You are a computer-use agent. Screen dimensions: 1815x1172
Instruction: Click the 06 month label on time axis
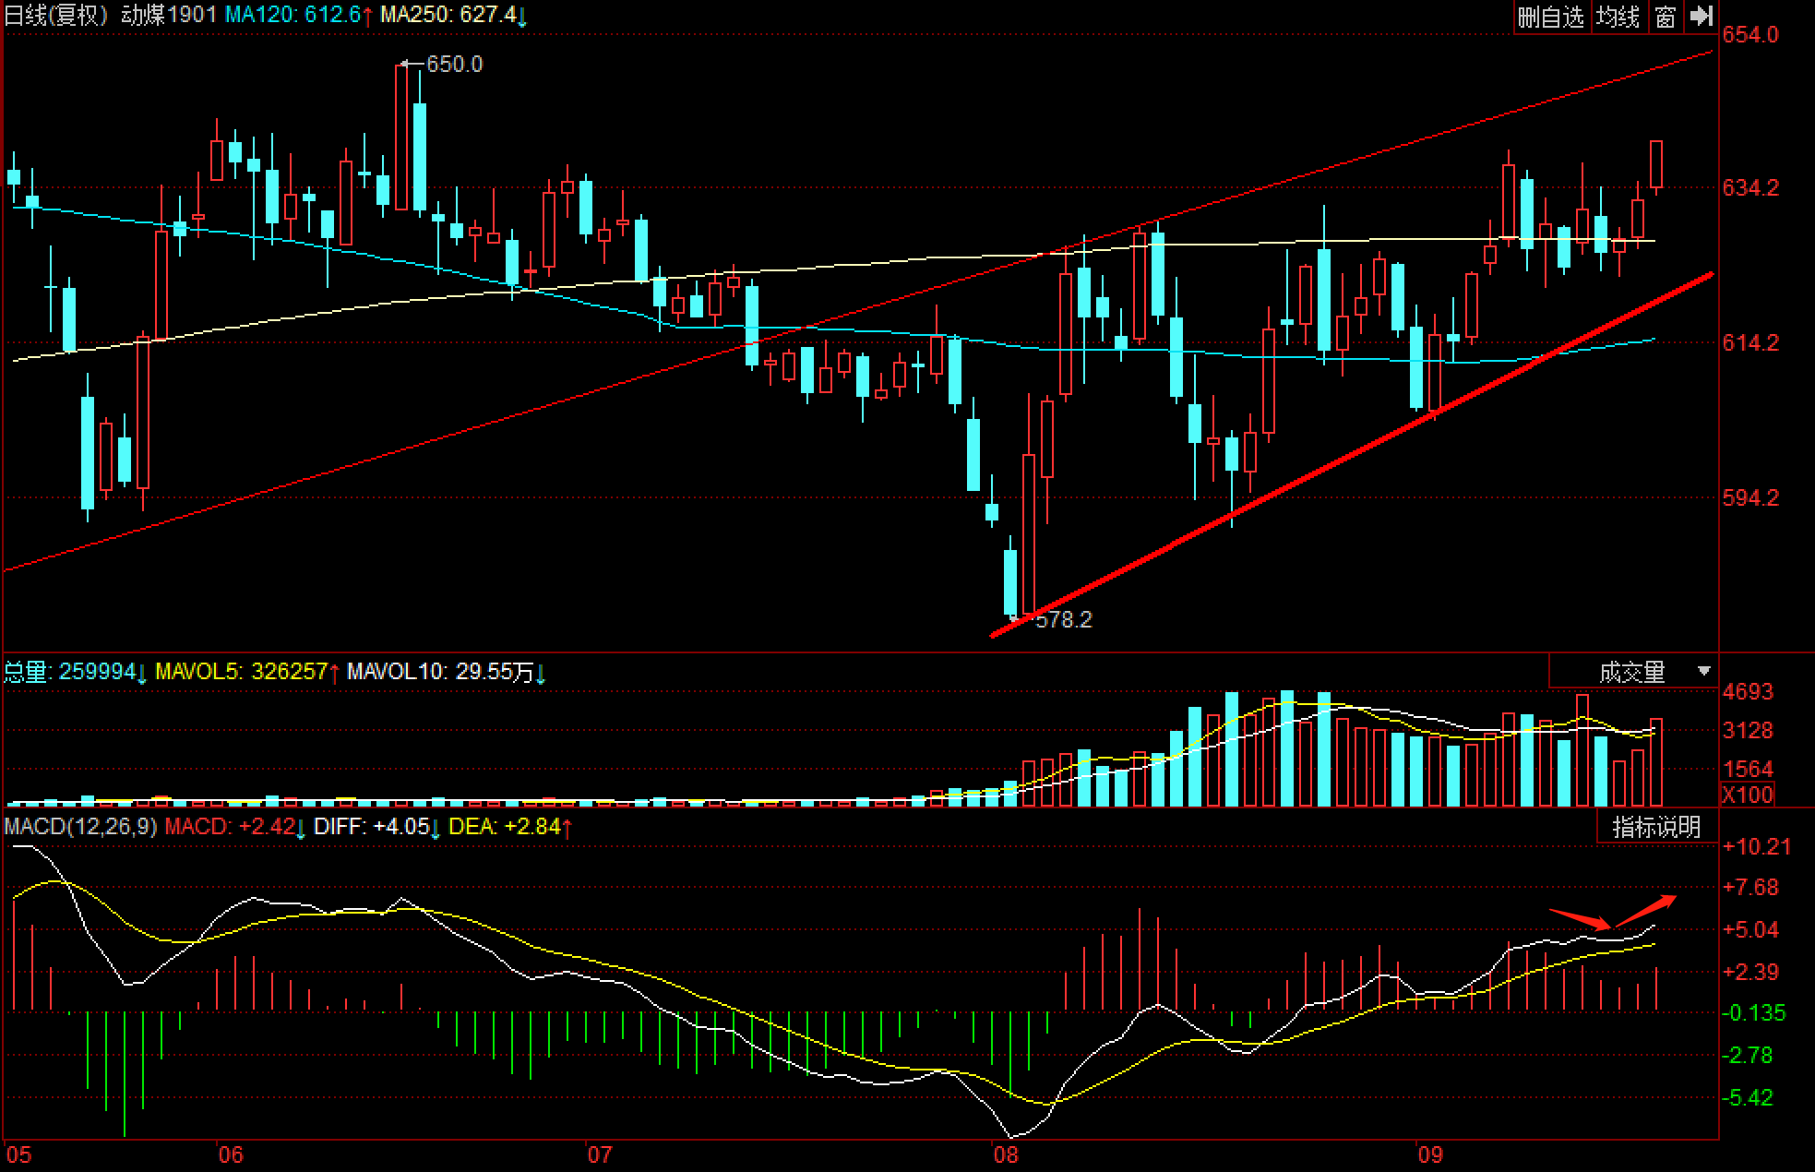coord(231,1155)
